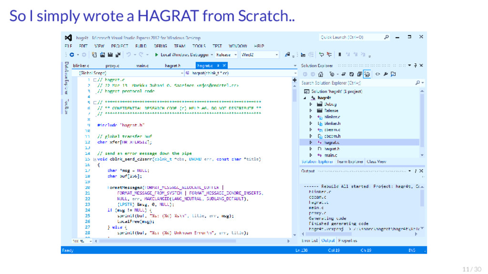The image size is (488, 274).
Task: Open the BUILD menu
Action: (x=141, y=46)
